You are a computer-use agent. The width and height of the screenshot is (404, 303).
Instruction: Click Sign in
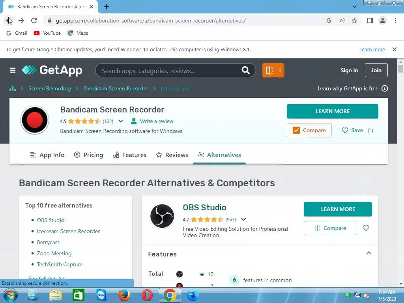tap(349, 70)
